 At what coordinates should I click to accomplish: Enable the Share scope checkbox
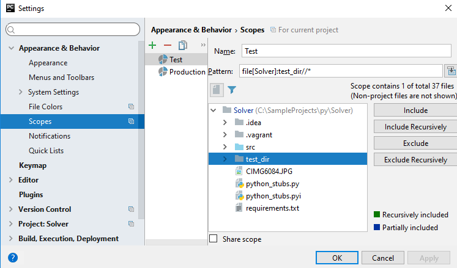coord(214,239)
